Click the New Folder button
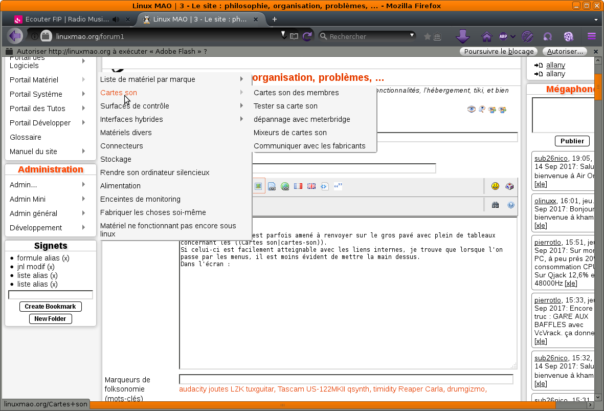 click(50, 319)
